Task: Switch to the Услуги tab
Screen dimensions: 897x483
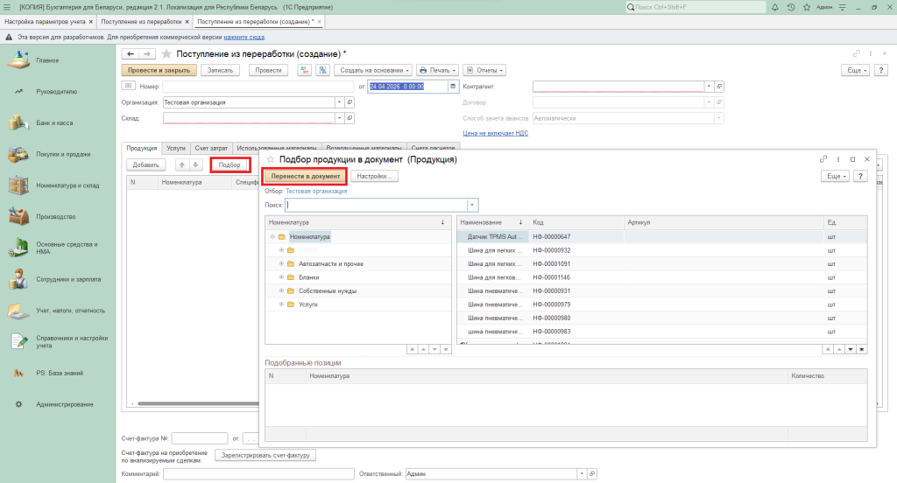Action: pos(176,148)
